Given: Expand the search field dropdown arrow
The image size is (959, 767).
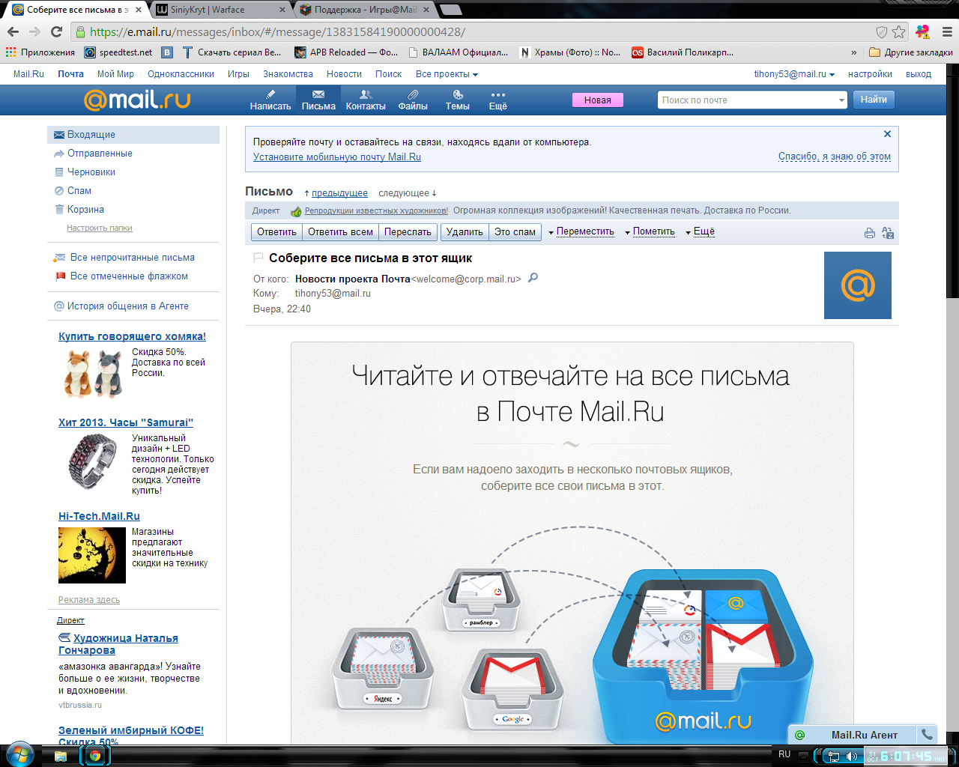Looking at the screenshot, I should coord(841,100).
